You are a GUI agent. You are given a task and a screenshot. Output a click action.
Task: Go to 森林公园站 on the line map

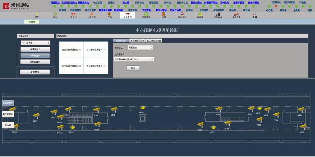[253, 3]
